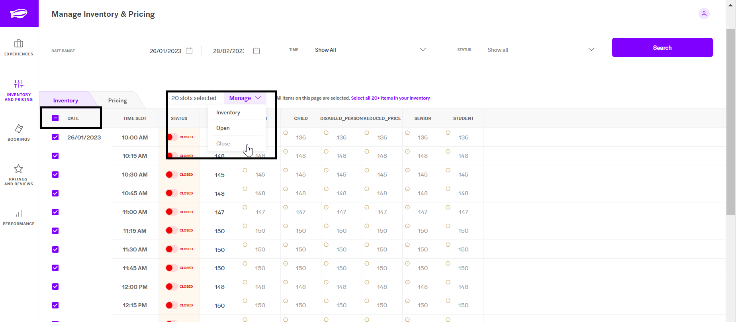The height and width of the screenshot is (322, 736).
Task: Uncheck the 11:45 AM slot checkbox
Action: pyautogui.click(x=55, y=268)
